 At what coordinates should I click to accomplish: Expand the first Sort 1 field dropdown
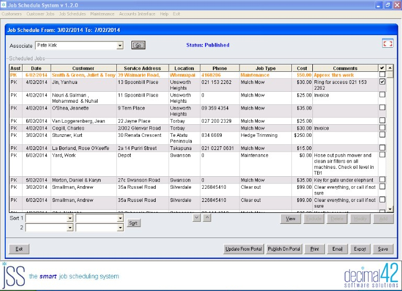click(x=70, y=218)
